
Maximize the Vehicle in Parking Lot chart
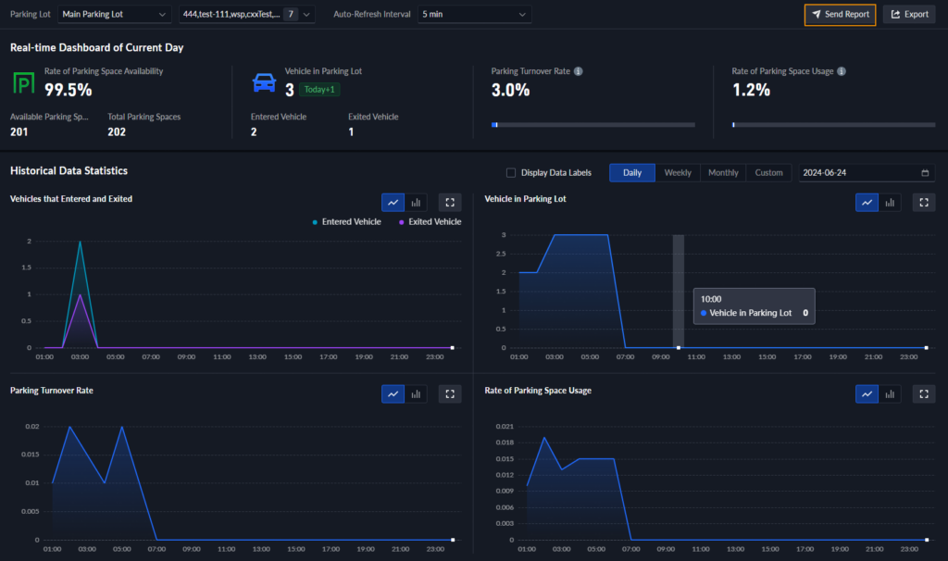pyautogui.click(x=923, y=203)
